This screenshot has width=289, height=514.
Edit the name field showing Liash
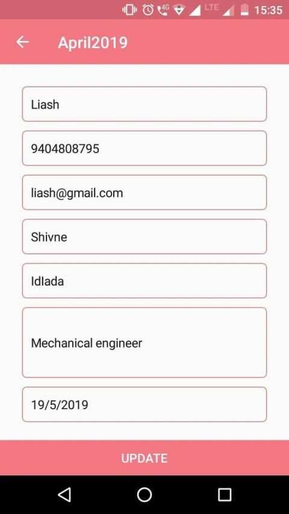pyautogui.click(x=144, y=104)
